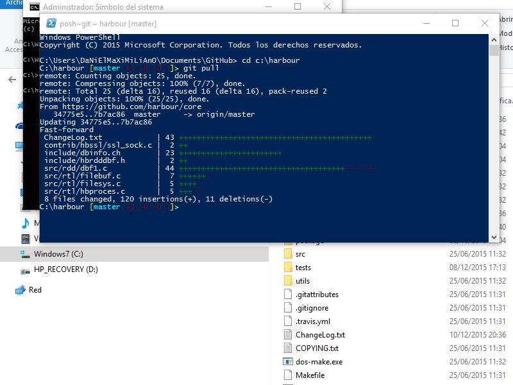
Task: Open Windows7 (C:) drive in navigation pane
Action: 58,254
